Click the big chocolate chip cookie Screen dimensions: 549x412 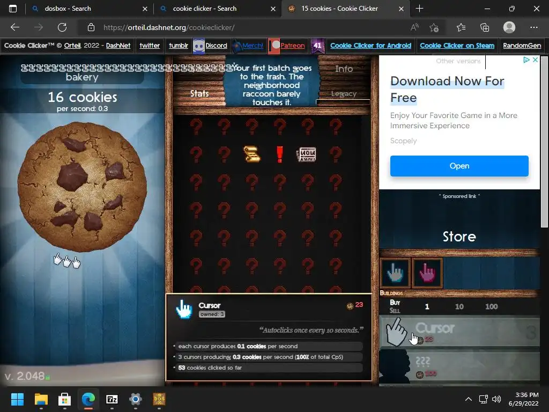pos(82,186)
